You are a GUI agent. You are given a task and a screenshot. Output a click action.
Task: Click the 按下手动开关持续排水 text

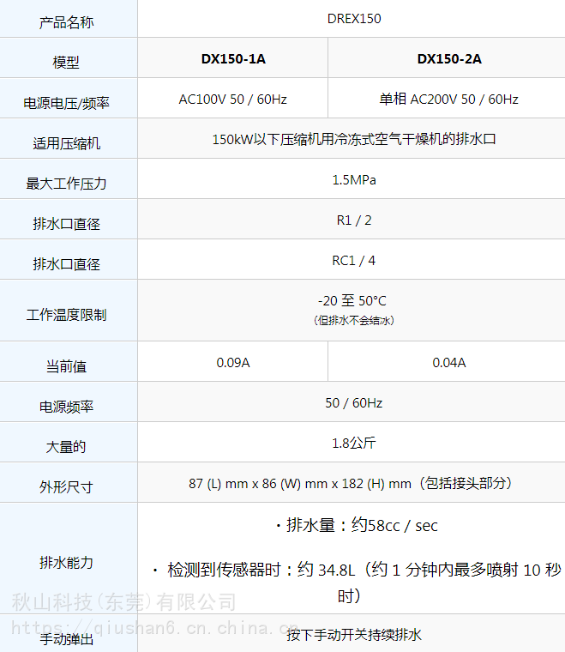coord(354,635)
